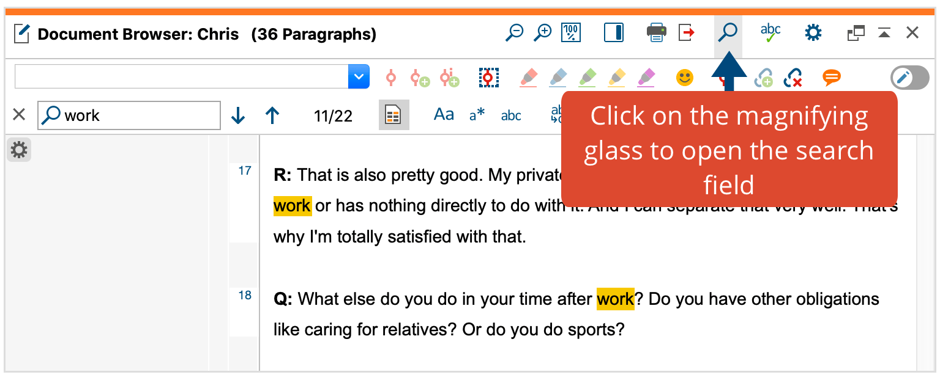Undock the Document Browser window
Screen dimensions: 940x383
click(856, 33)
